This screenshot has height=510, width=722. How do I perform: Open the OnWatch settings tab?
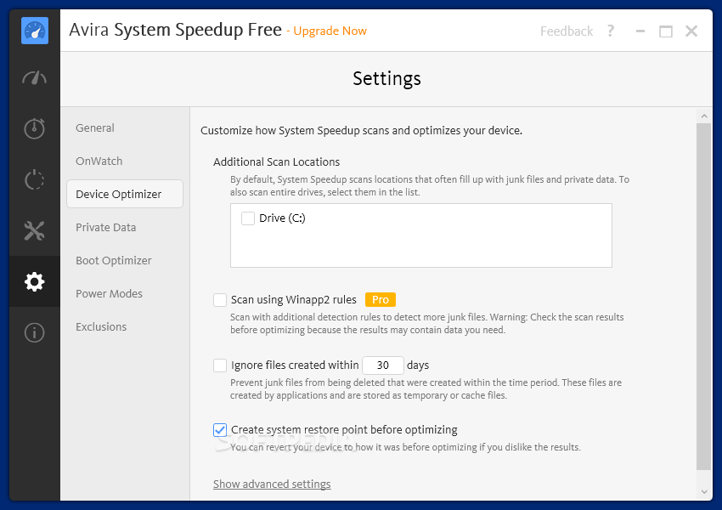pos(99,161)
